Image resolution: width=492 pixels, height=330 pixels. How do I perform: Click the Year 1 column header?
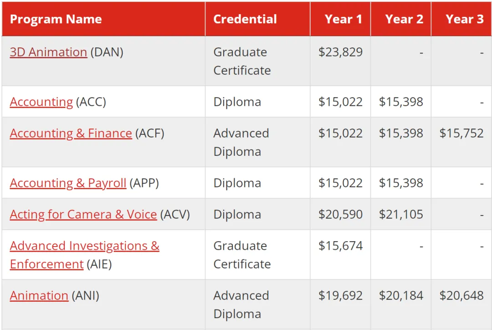pyautogui.click(x=343, y=19)
